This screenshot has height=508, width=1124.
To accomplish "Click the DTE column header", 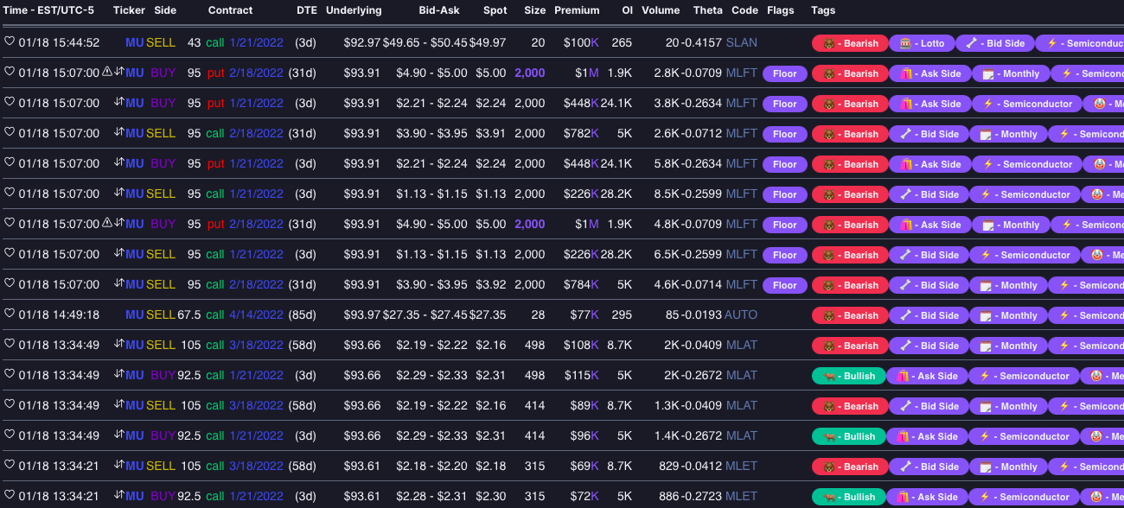I will click(x=306, y=10).
